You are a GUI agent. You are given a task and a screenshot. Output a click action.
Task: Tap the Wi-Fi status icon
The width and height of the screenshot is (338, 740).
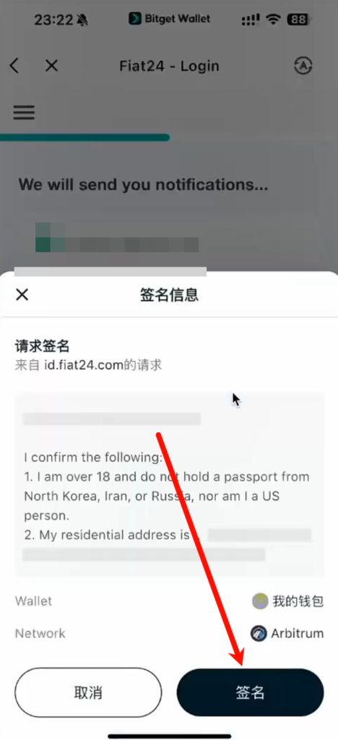click(273, 20)
